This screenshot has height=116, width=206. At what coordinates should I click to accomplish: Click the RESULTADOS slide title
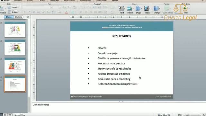(122, 36)
